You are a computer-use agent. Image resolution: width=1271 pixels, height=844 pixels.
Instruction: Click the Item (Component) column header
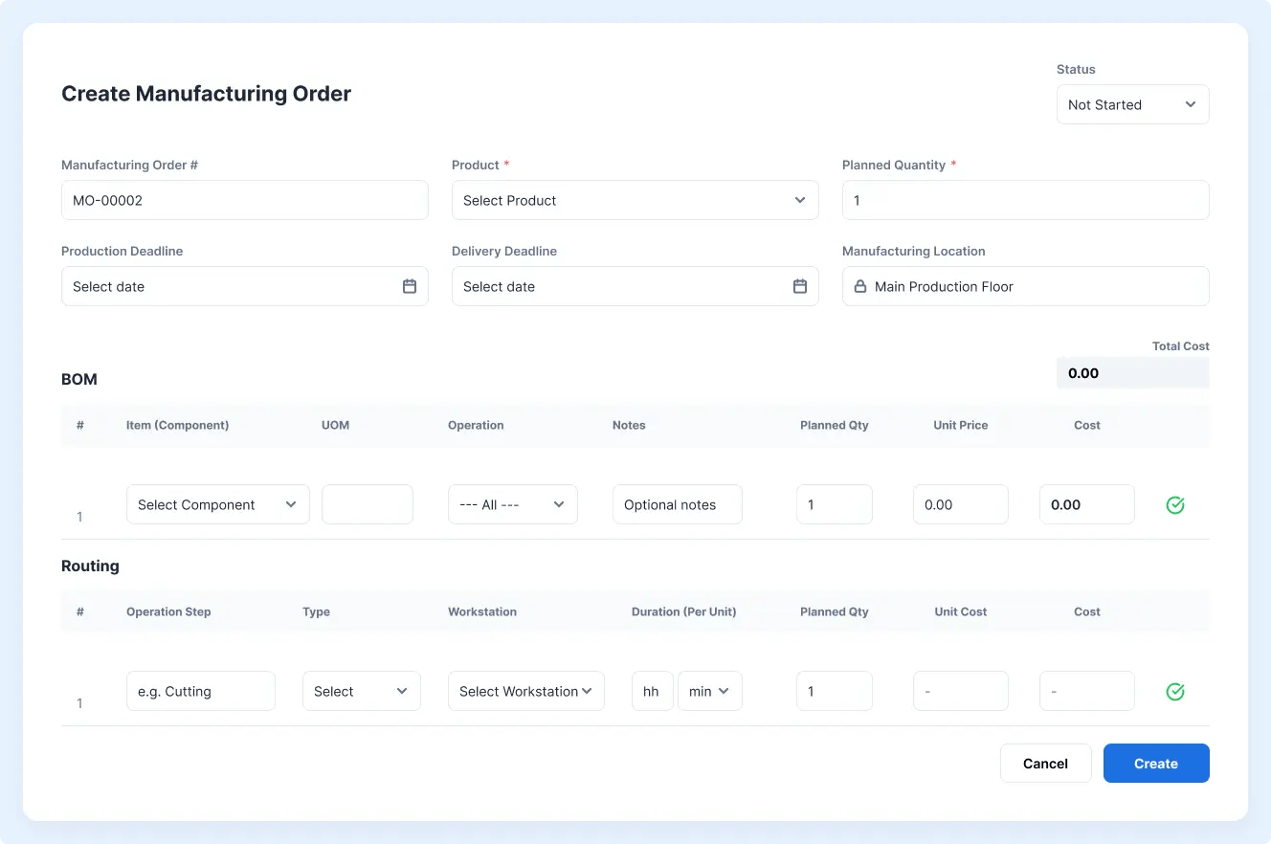point(177,425)
